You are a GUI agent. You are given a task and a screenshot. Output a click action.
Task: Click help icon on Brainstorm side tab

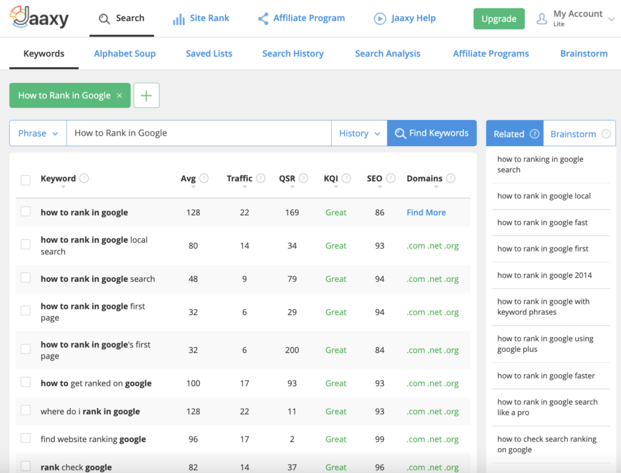(606, 134)
